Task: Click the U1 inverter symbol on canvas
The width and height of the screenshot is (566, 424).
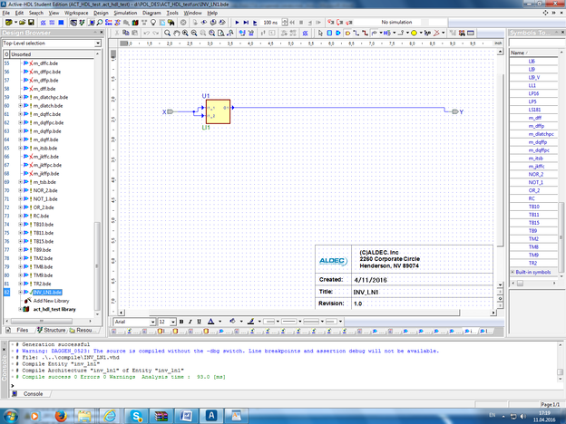Action: click(x=217, y=111)
